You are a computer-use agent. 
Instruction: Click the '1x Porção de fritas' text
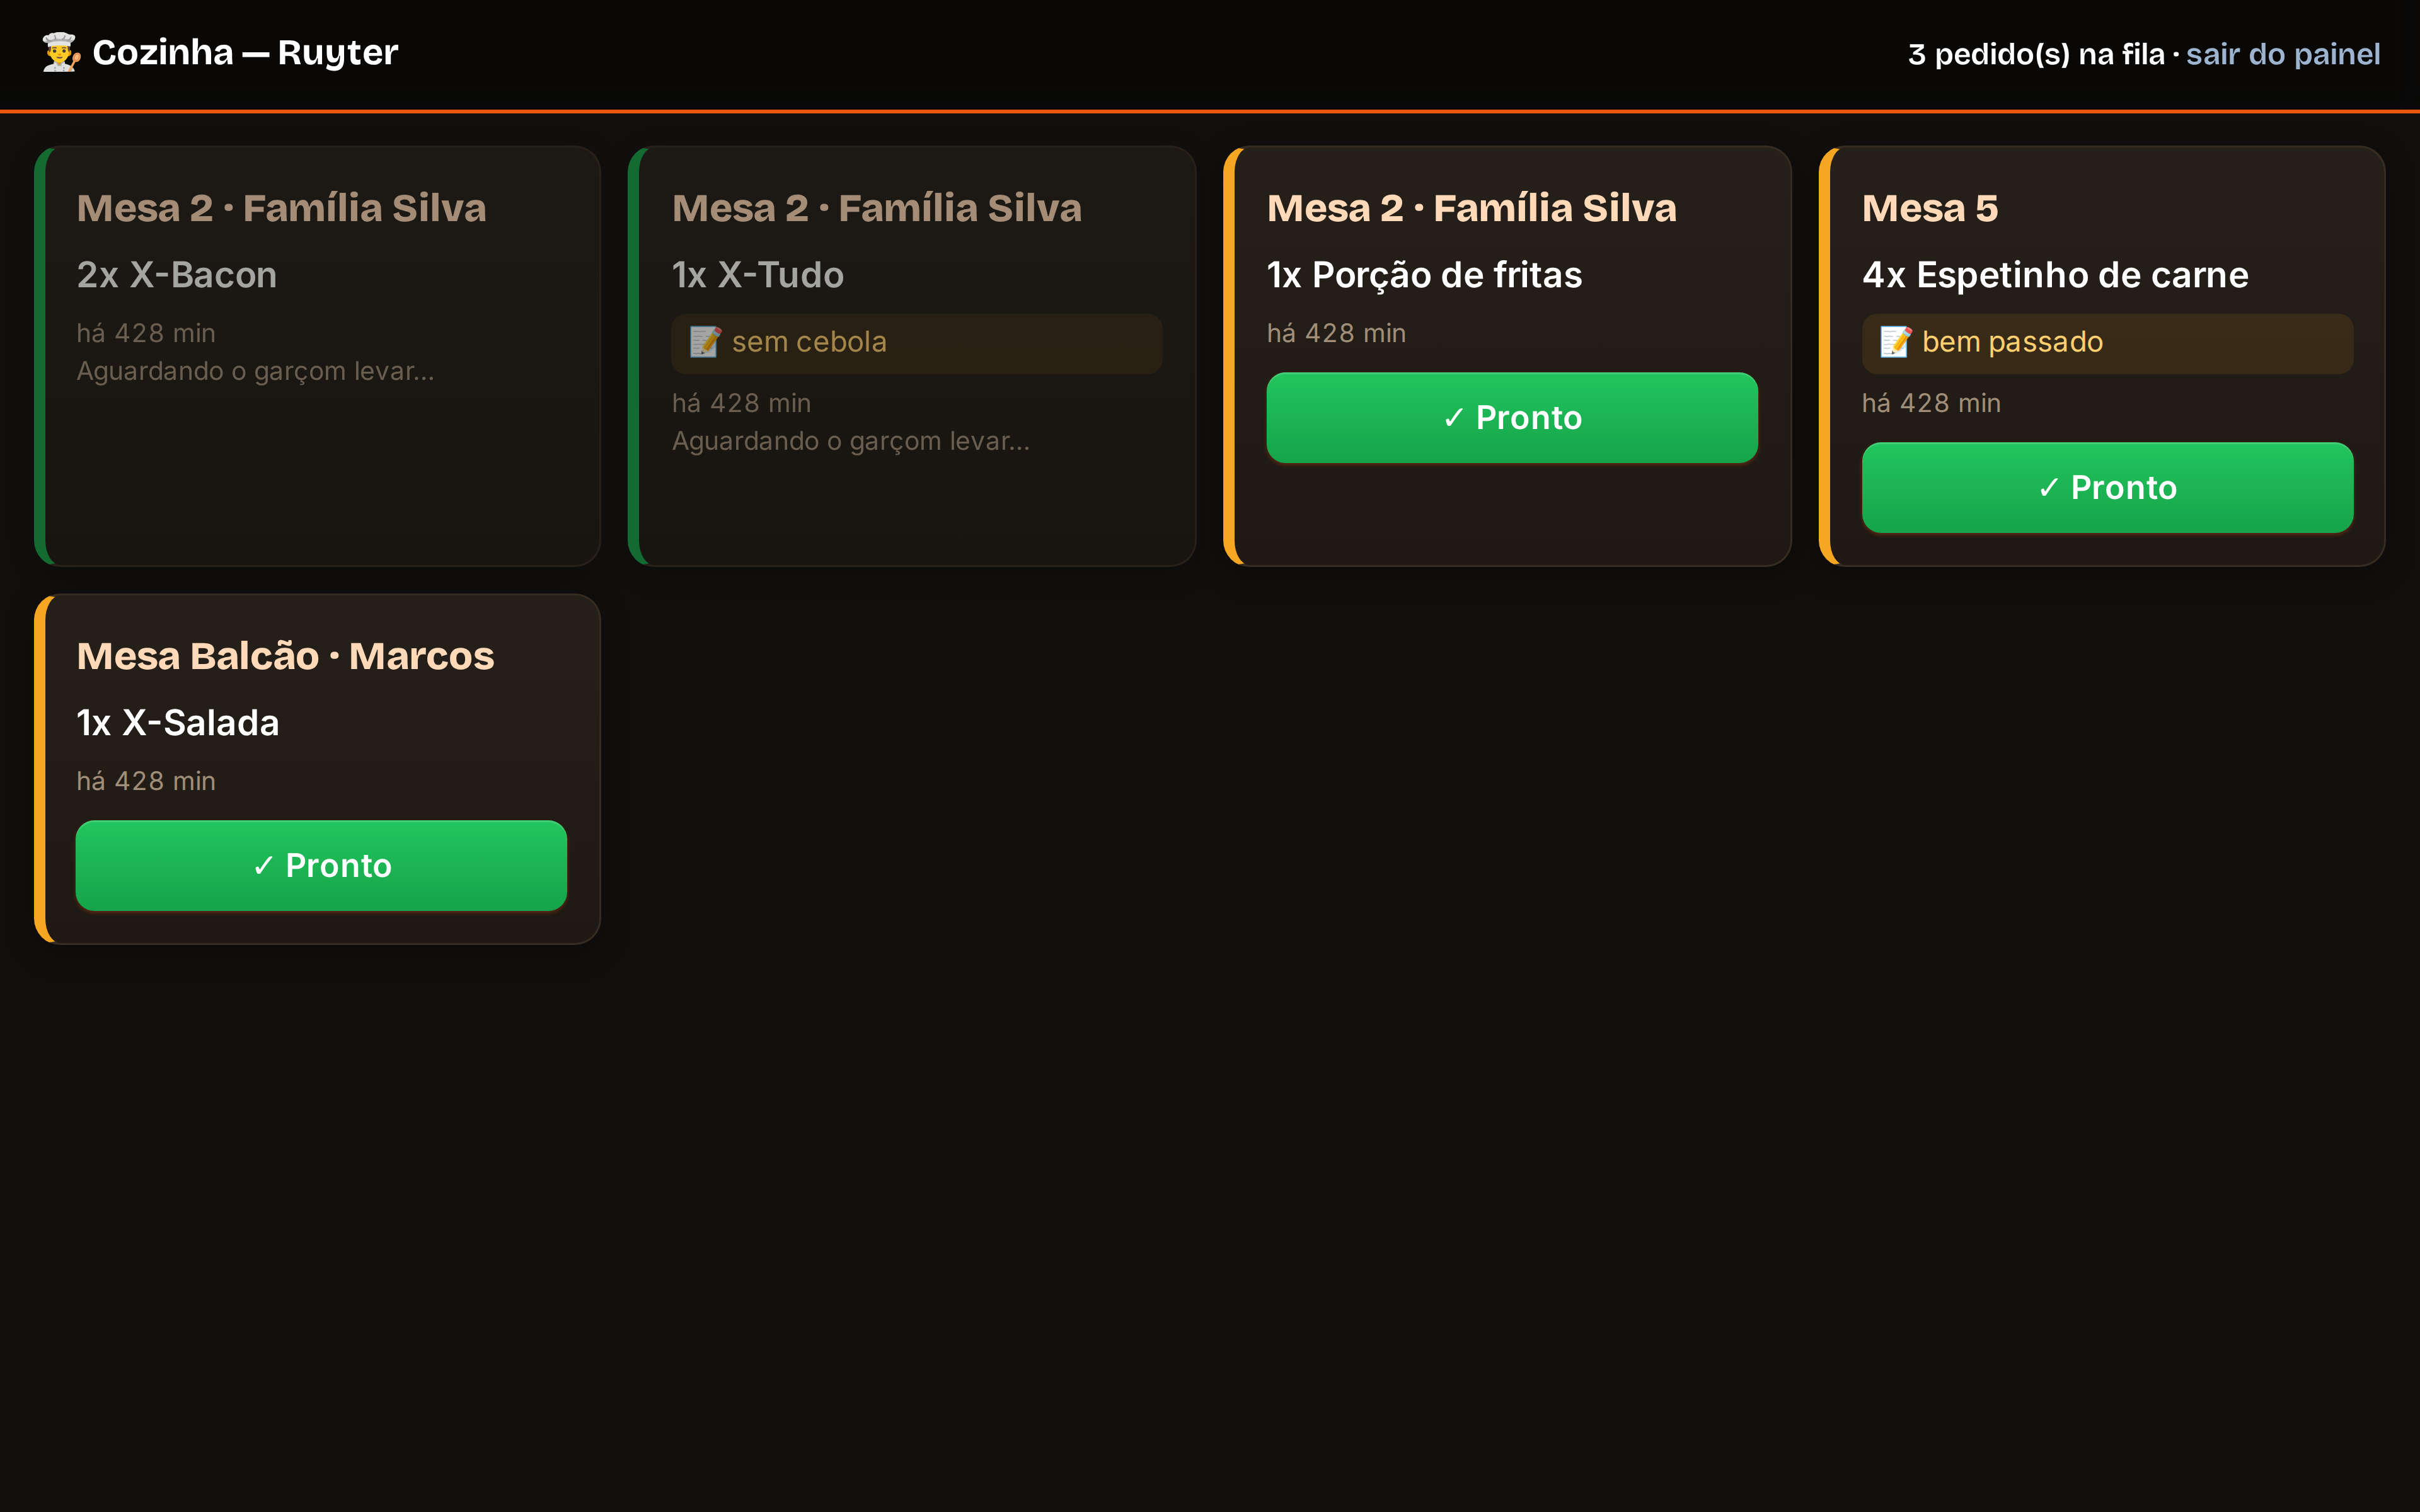pos(1424,275)
